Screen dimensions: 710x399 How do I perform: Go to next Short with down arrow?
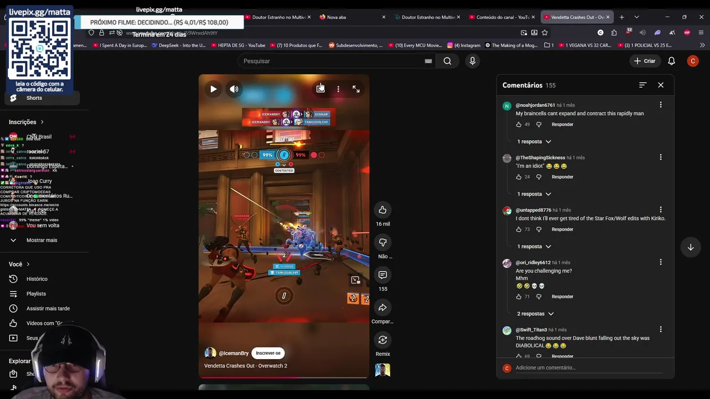tap(691, 247)
